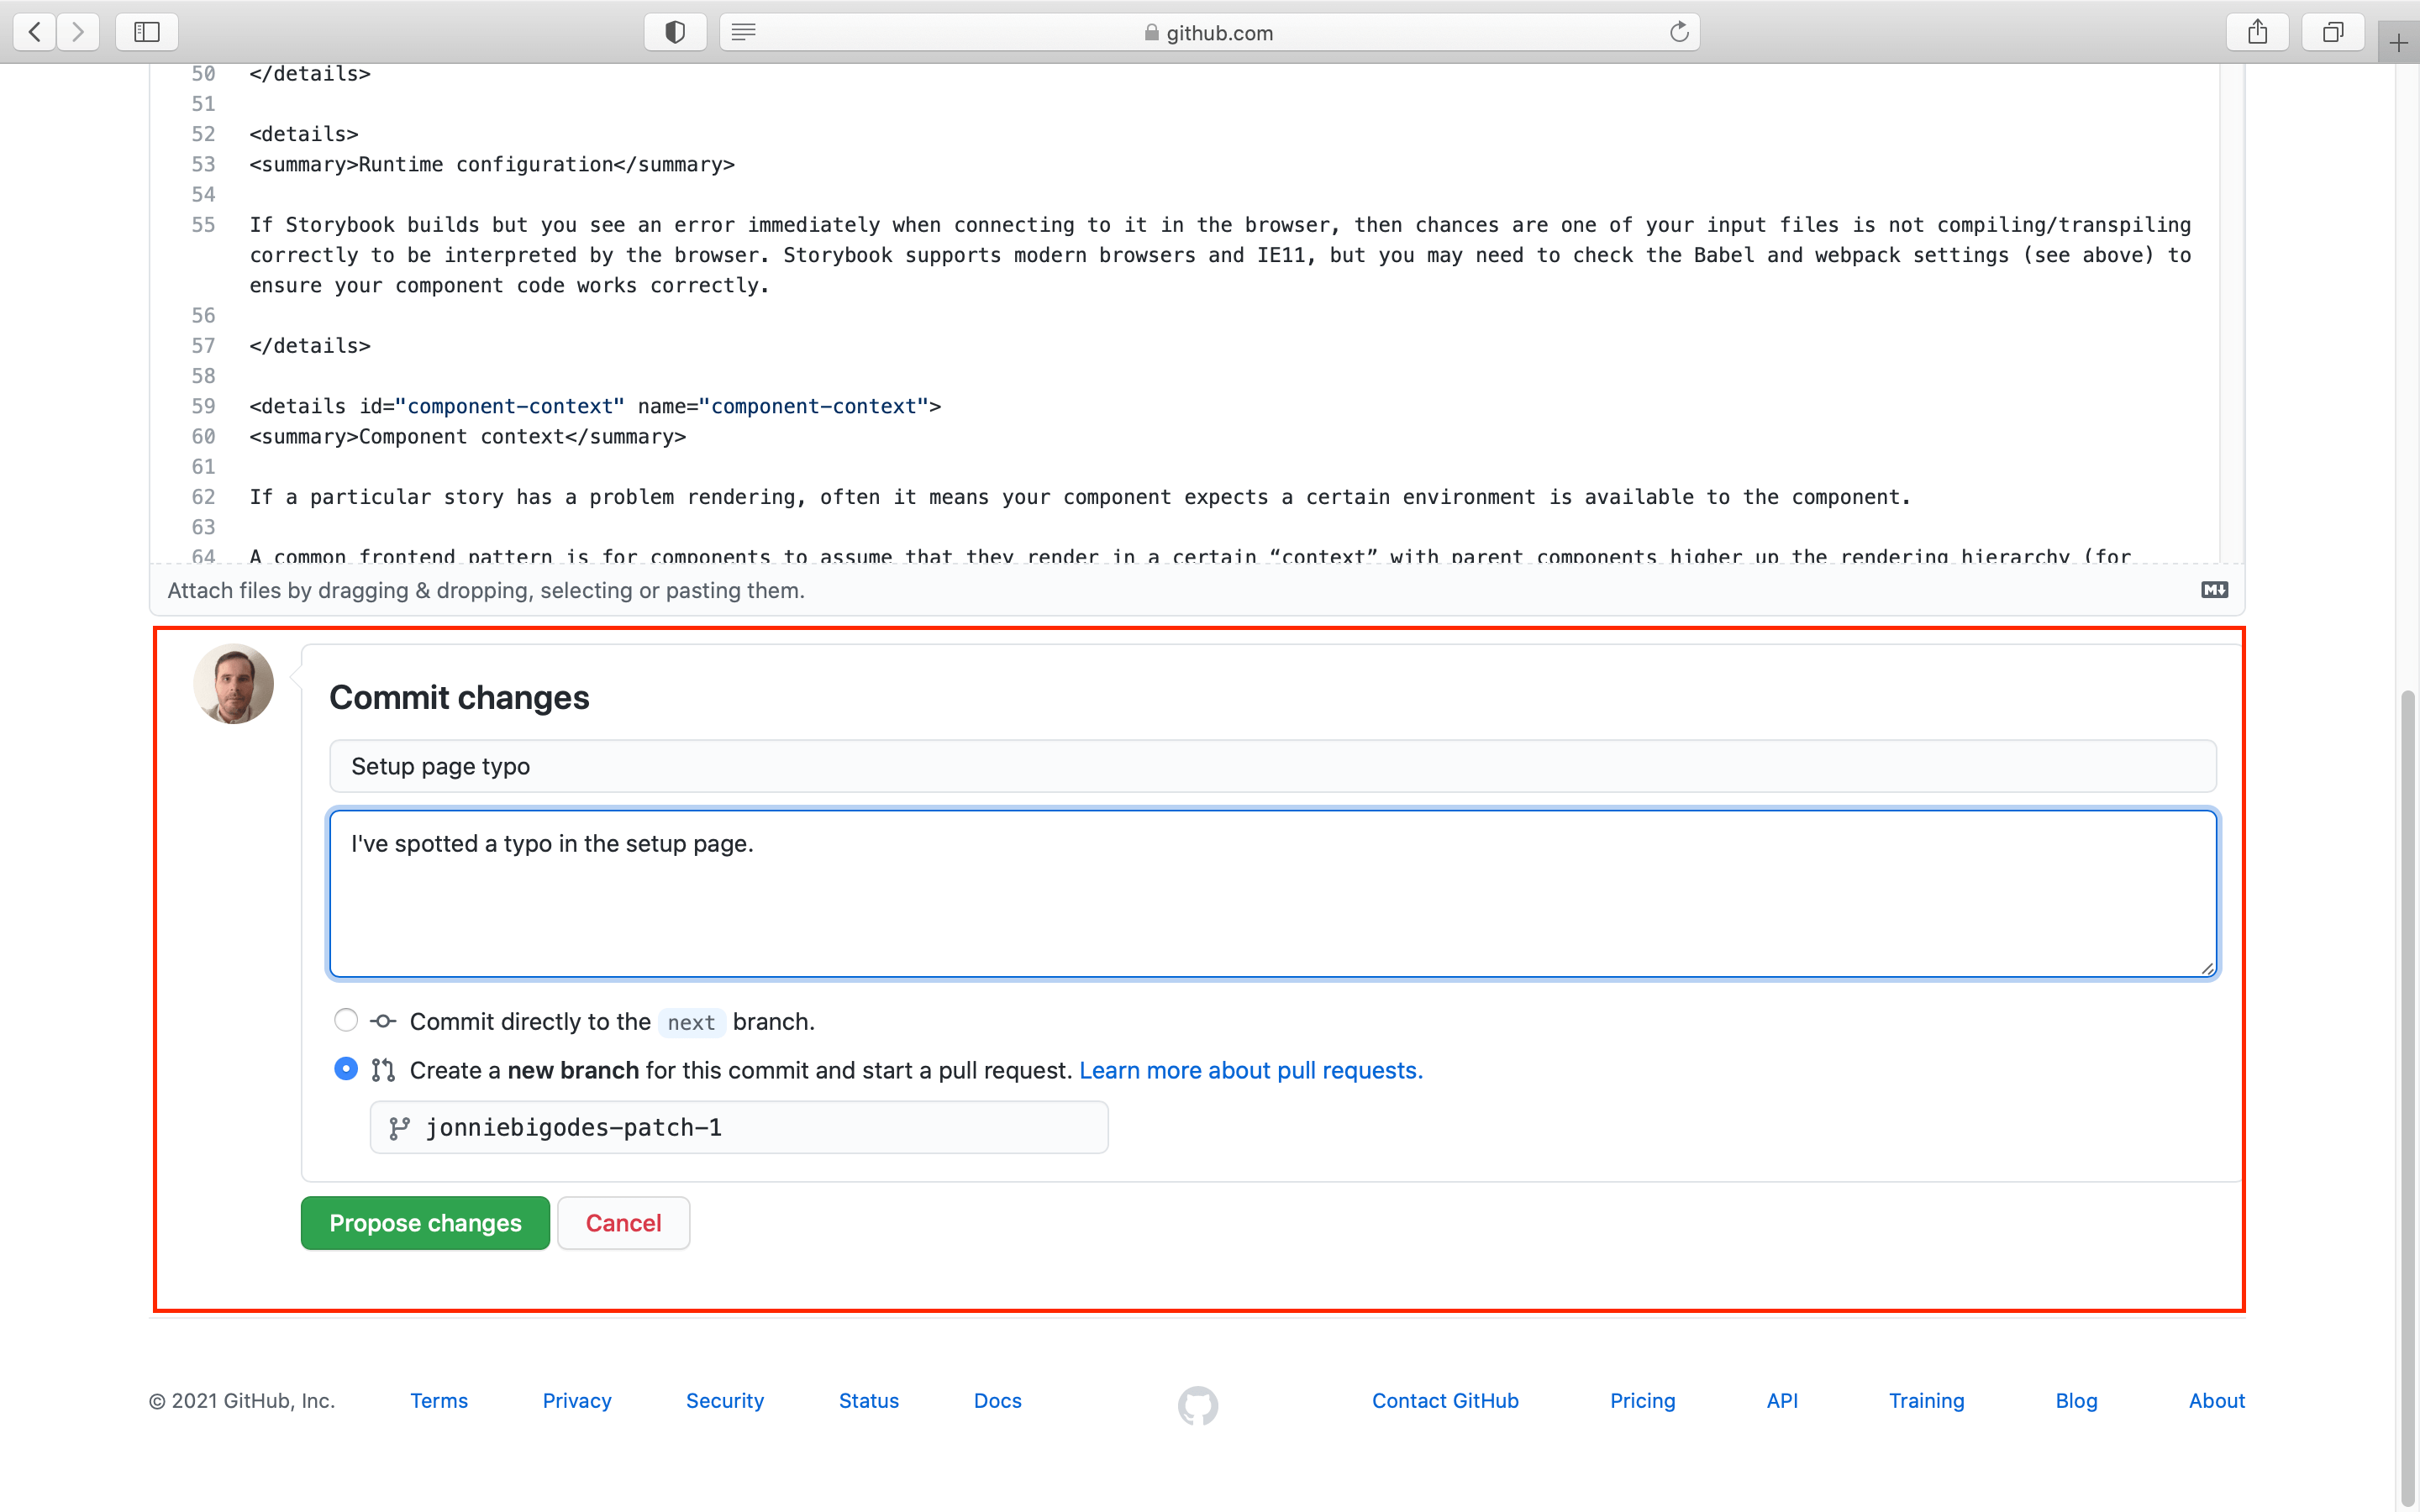
Task: Open a new tab with plus icon
Action: (x=2398, y=43)
